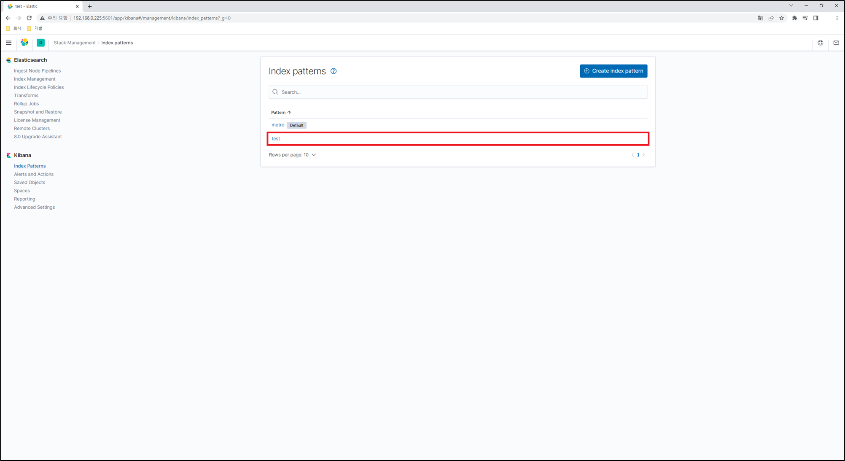Select page 1 in pagination
This screenshot has width=845, height=461.
638,155
